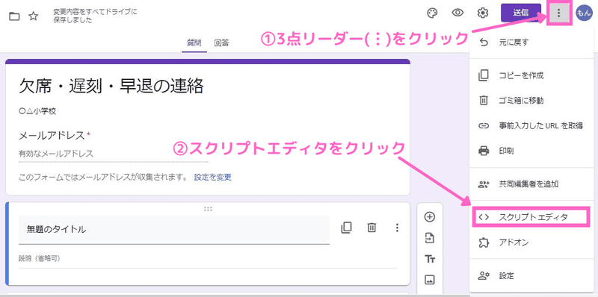
Task: Choose 事前入力した URL を取得
Action: tap(531, 125)
